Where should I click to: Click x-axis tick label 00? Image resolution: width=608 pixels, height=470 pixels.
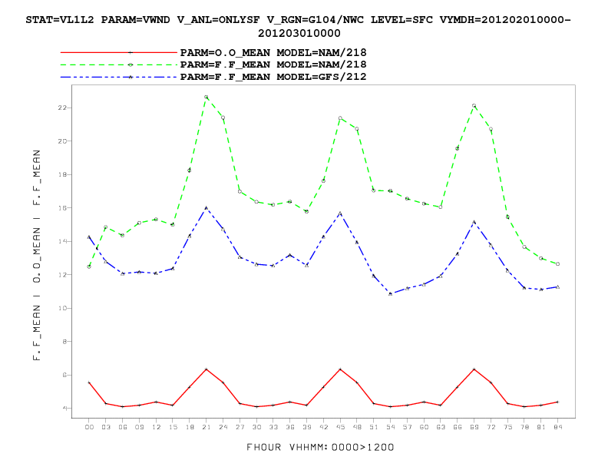89,427
